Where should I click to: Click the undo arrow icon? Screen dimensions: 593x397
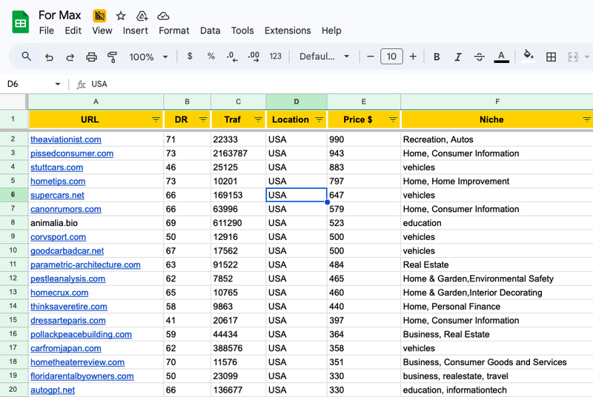point(49,57)
